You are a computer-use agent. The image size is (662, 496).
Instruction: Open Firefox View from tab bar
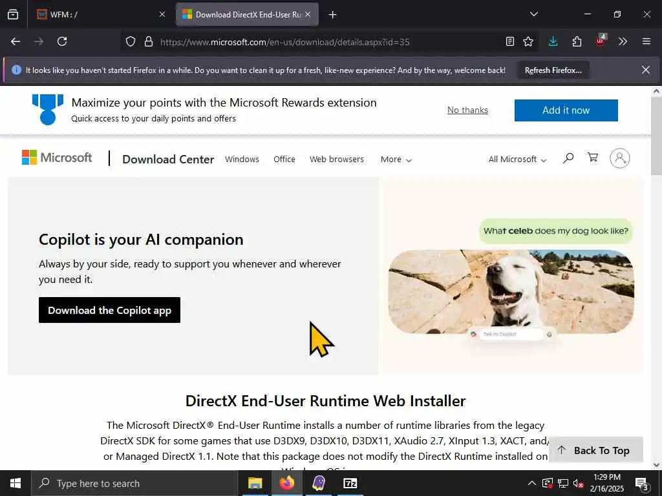(x=13, y=14)
